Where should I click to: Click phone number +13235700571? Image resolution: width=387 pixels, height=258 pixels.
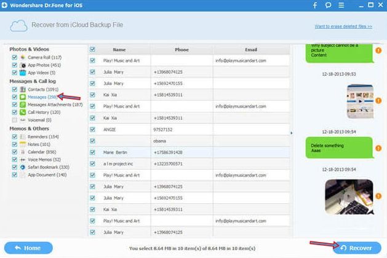pyautogui.click(x=168, y=163)
